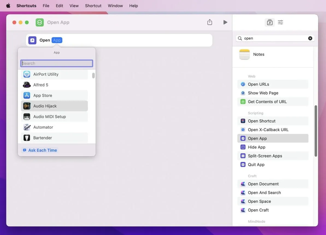This screenshot has height=235, width=326.
Task: Add Craft Open Document action
Action: tap(273, 184)
